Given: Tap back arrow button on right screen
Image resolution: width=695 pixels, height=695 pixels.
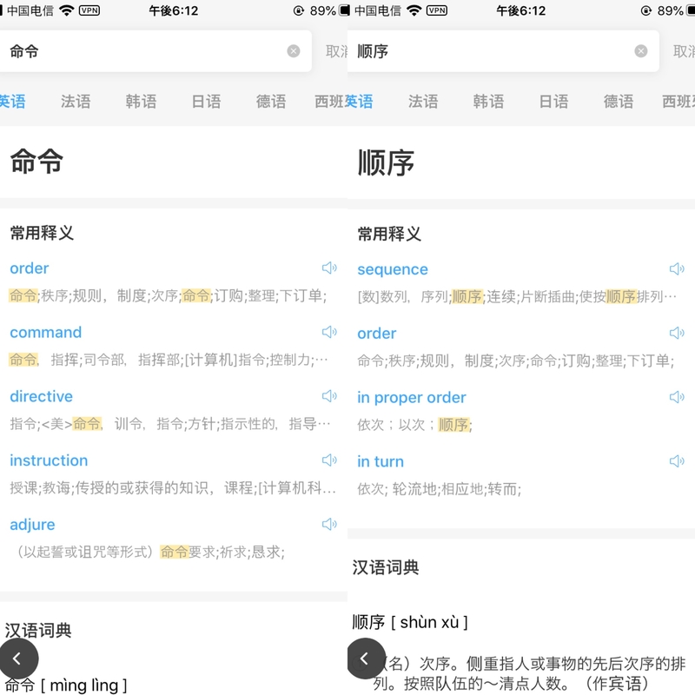Looking at the screenshot, I should [365, 659].
